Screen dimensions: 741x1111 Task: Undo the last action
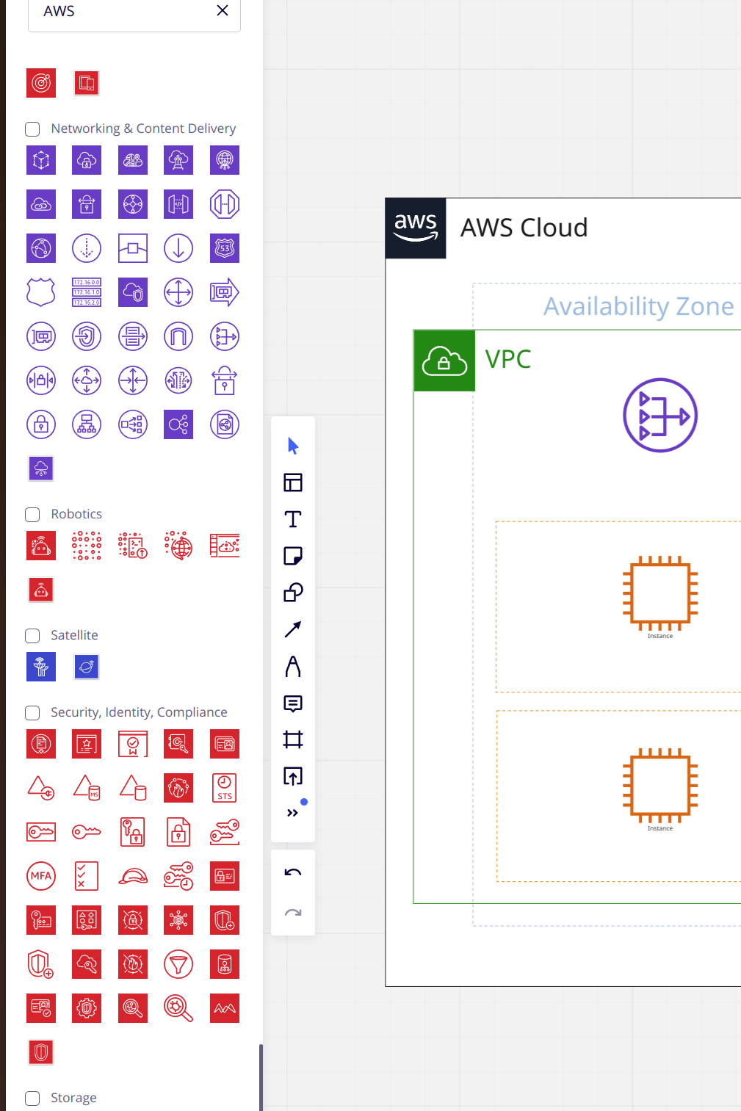[293, 873]
